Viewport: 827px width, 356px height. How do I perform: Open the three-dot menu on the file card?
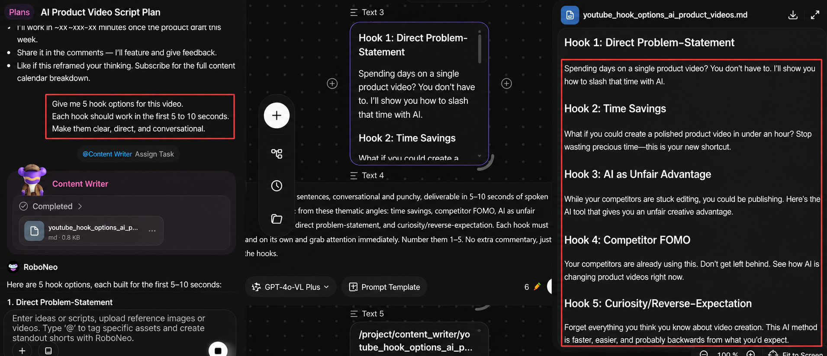click(x=152, y=231)
